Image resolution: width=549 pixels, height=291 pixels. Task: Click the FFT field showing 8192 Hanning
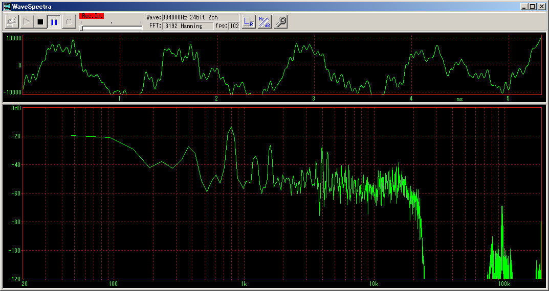coord(188,26)
